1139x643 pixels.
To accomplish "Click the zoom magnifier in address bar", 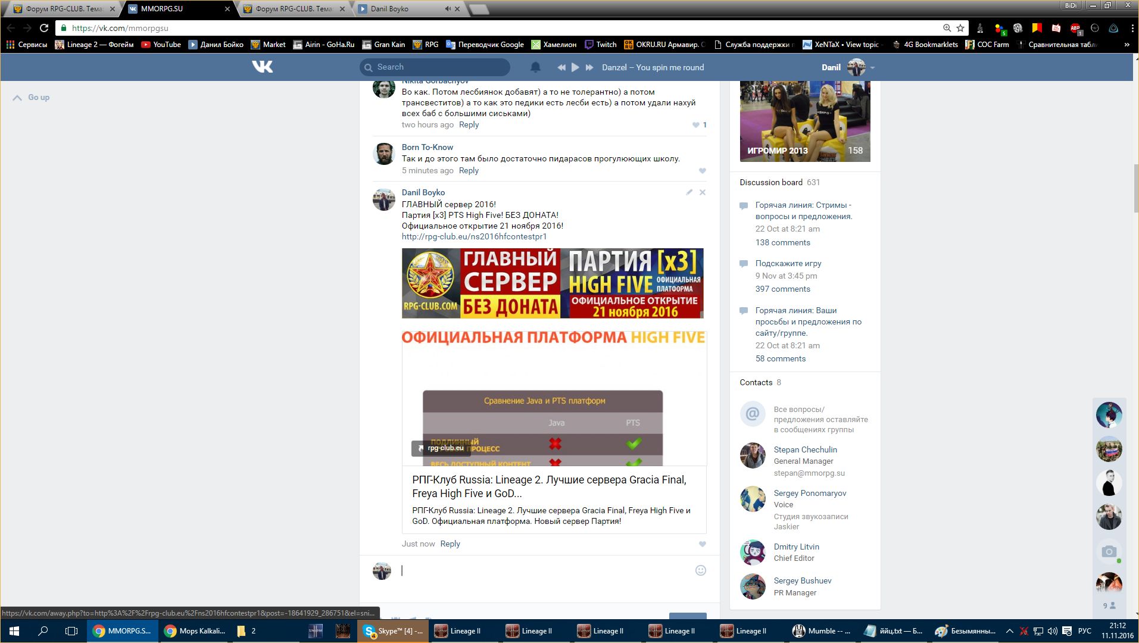I will point(947,28).
